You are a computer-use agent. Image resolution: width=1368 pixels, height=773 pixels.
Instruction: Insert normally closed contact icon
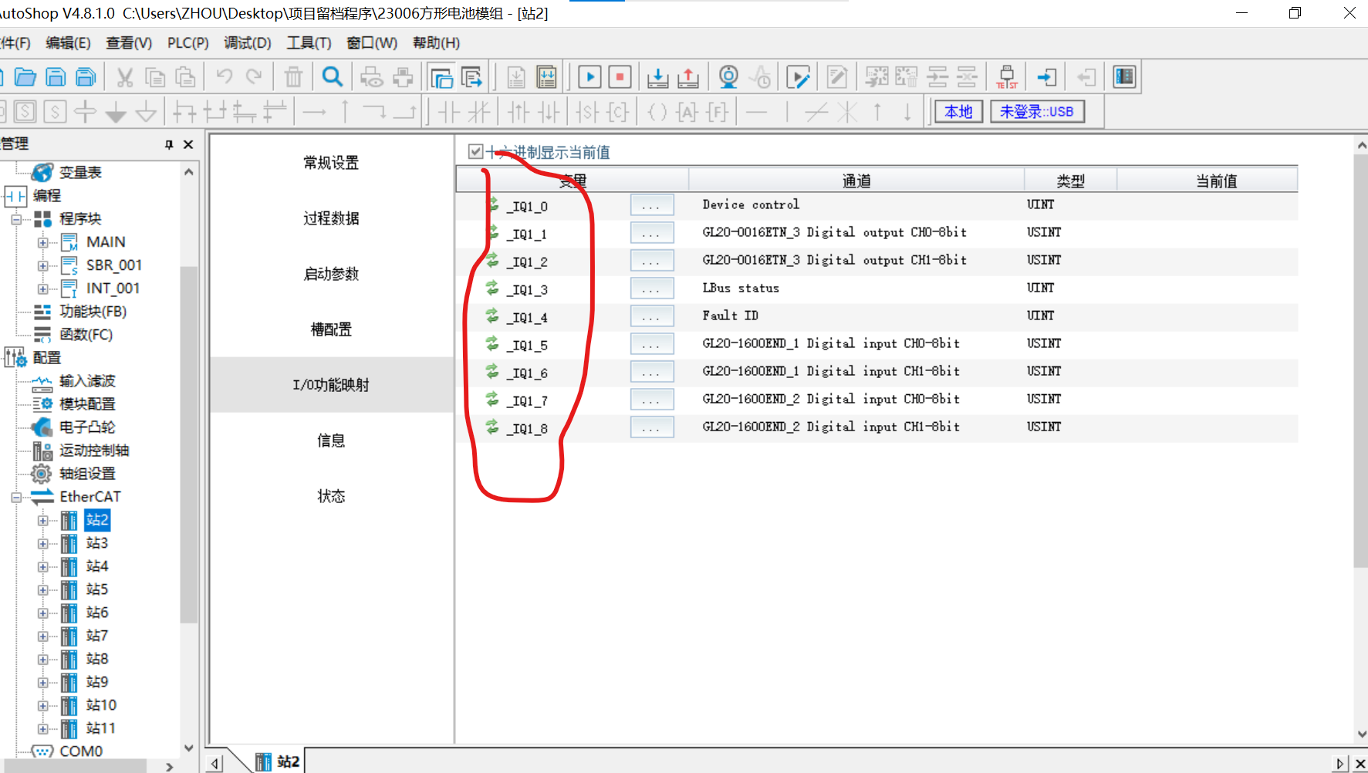478,113
